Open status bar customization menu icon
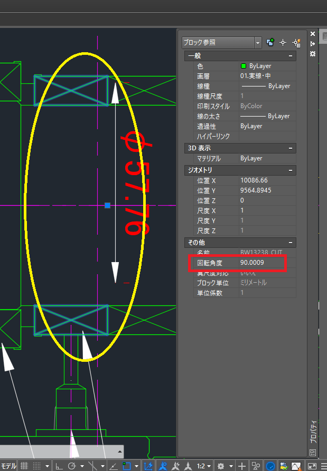Image resolution: width=327 pixels, height=471 pixels. click(324, 466)
